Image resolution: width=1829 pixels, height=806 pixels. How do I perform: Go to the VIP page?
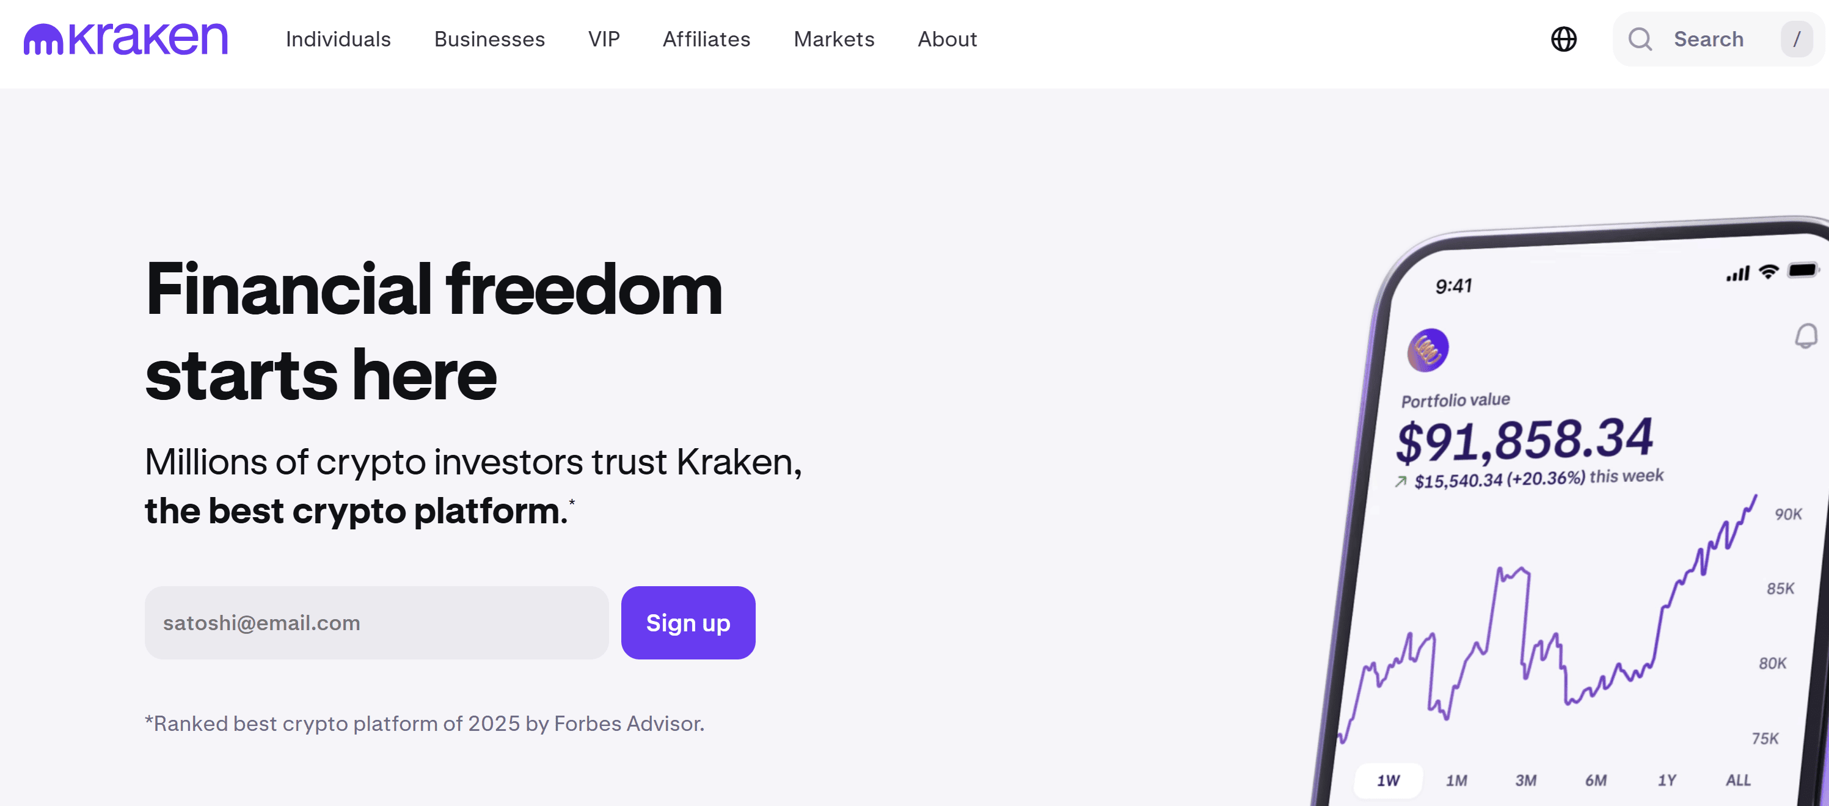point(604,39)
